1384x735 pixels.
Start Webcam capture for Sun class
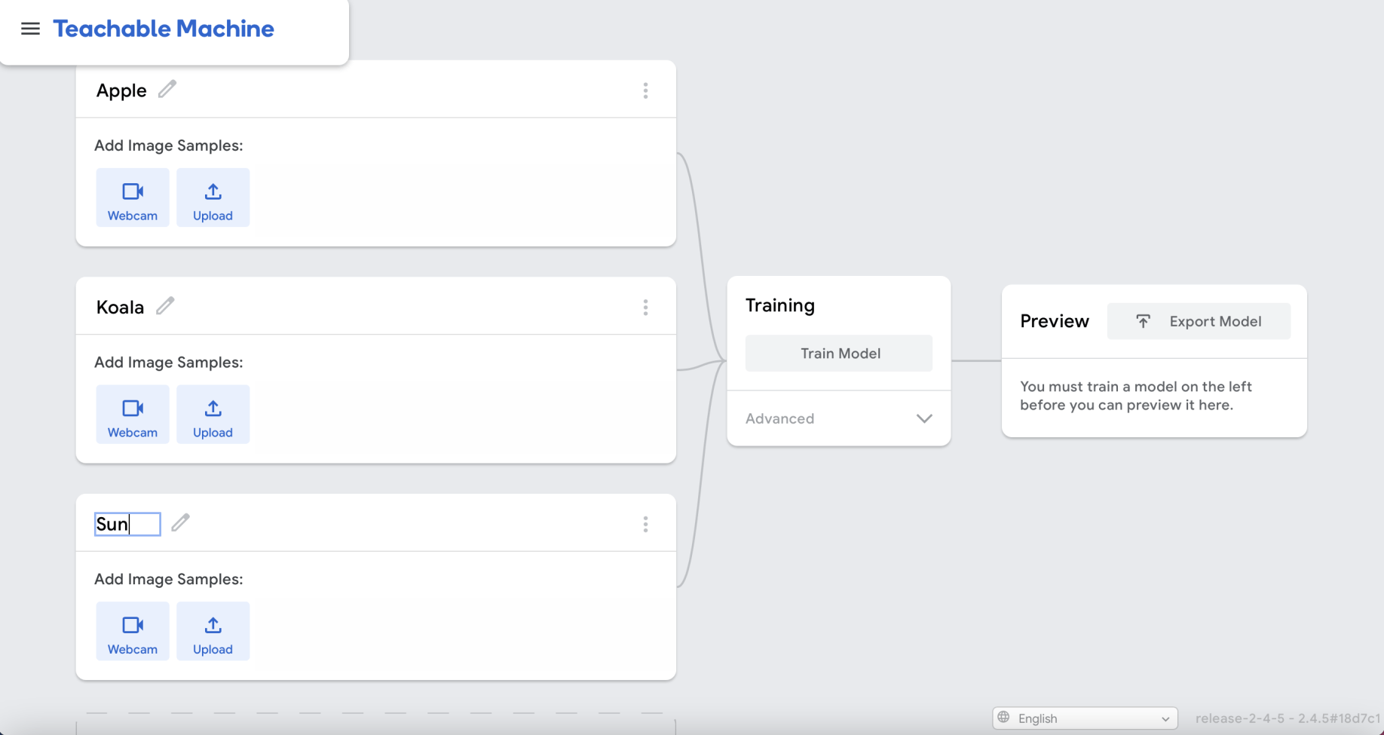[x=133, y=632]
